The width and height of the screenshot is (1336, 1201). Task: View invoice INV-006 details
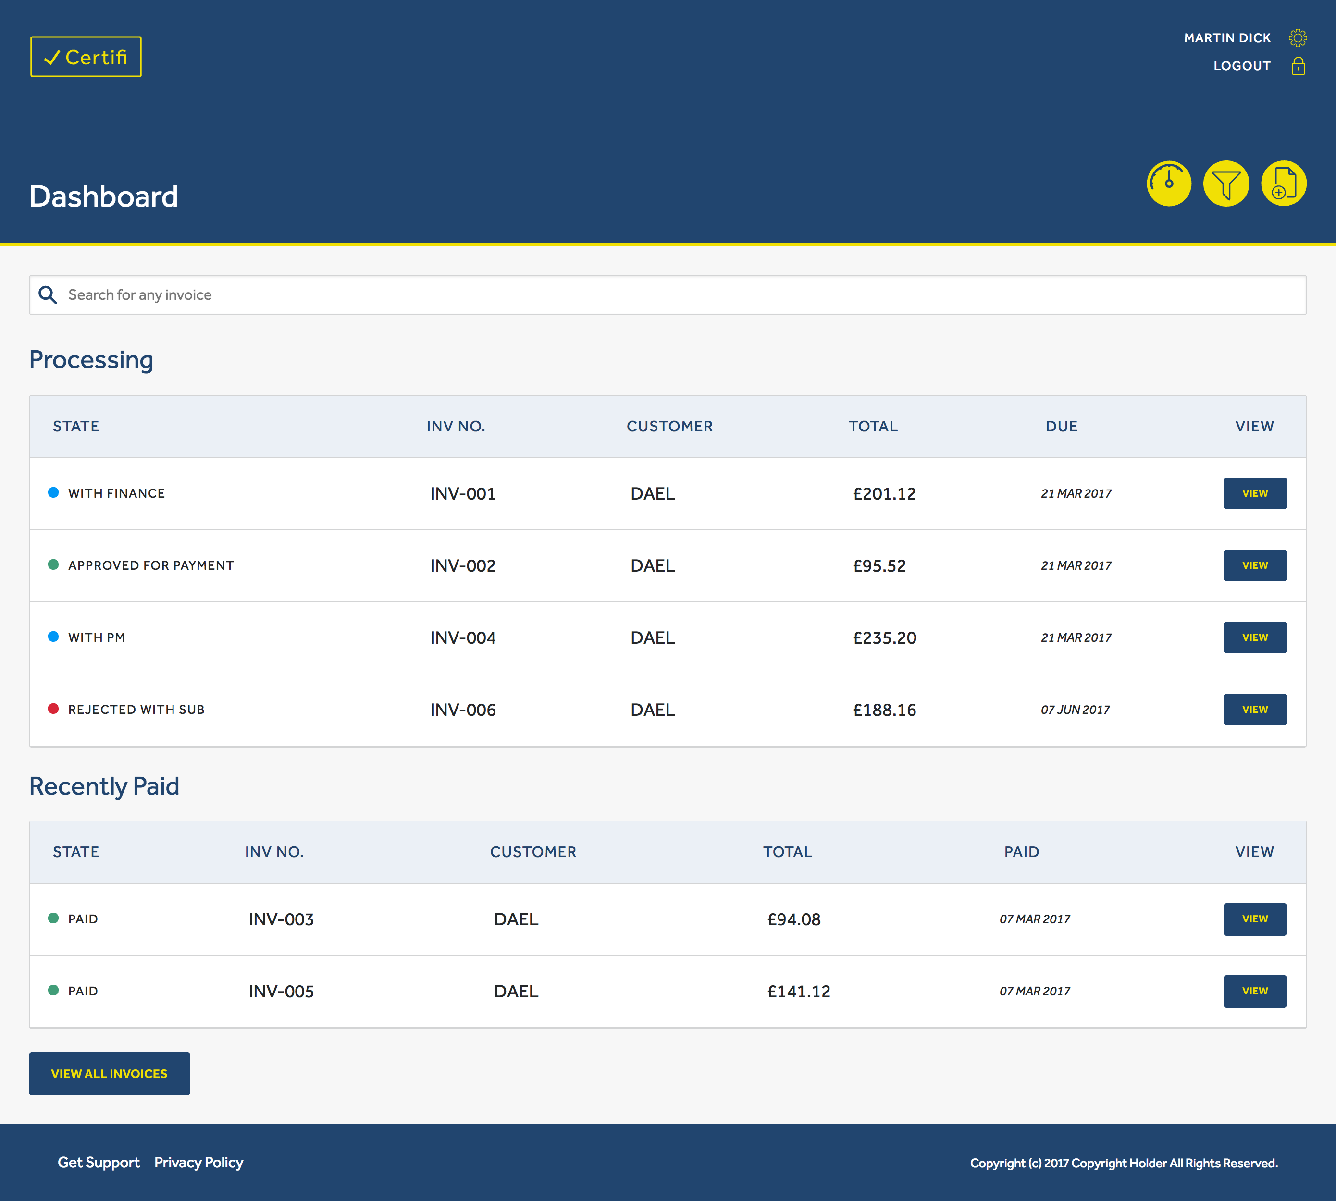[1254, 709]
